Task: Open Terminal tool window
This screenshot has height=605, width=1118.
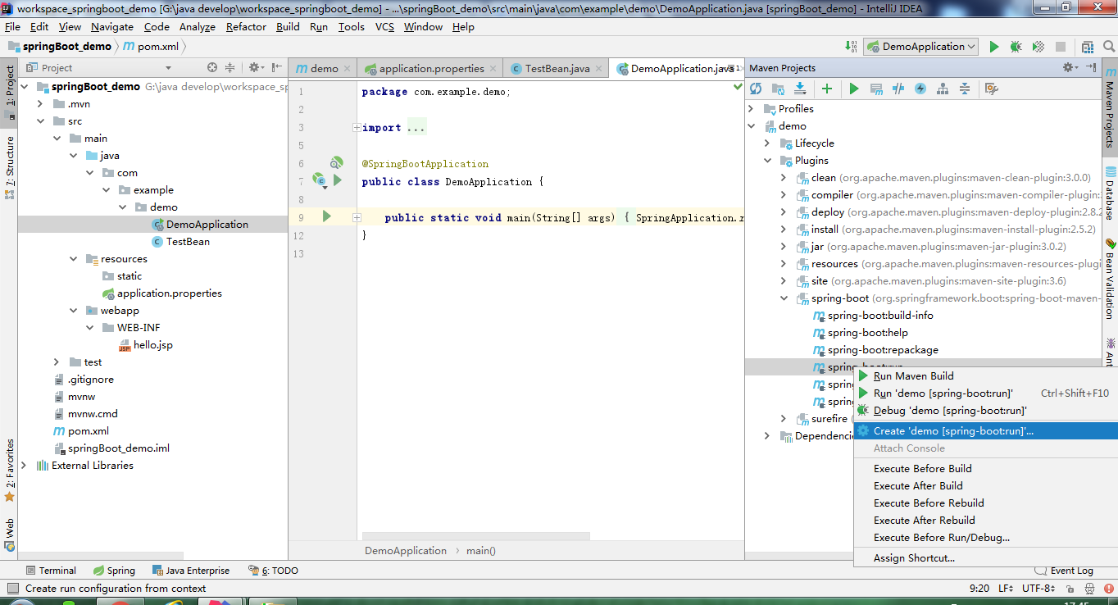Action: tap(50, 571)
